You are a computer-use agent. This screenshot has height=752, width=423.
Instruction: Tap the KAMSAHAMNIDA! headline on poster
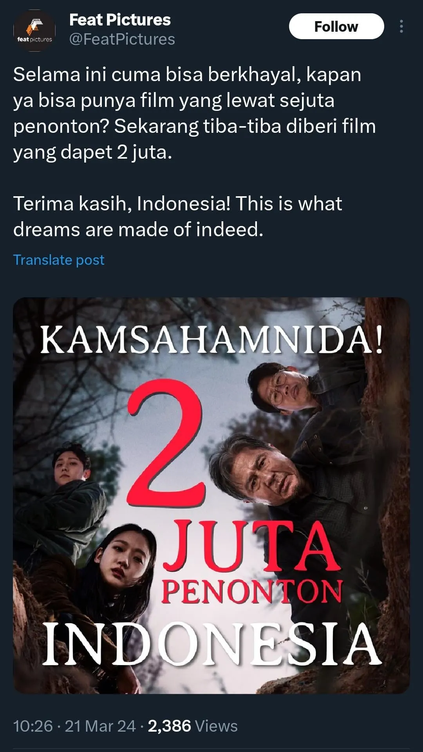pyautogui.click(x=211, y=340)
